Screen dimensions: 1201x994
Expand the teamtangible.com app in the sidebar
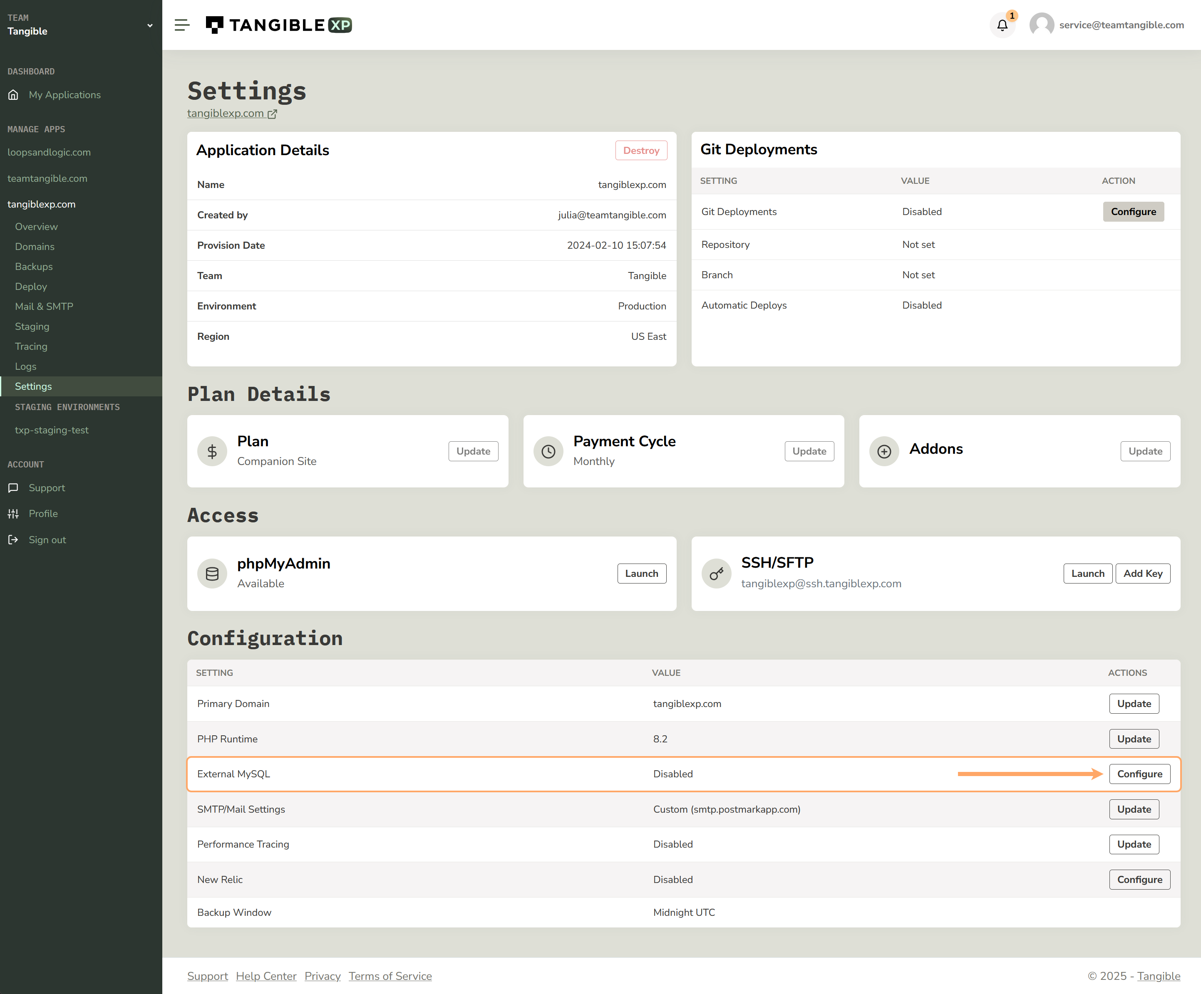tap(47, 178)
